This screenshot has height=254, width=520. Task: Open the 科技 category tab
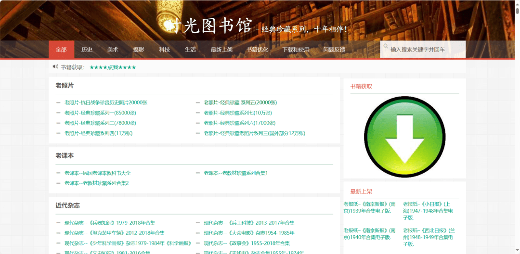(165, 50)
